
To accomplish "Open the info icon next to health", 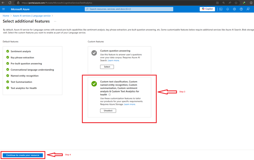I will [x=110, y=95].
